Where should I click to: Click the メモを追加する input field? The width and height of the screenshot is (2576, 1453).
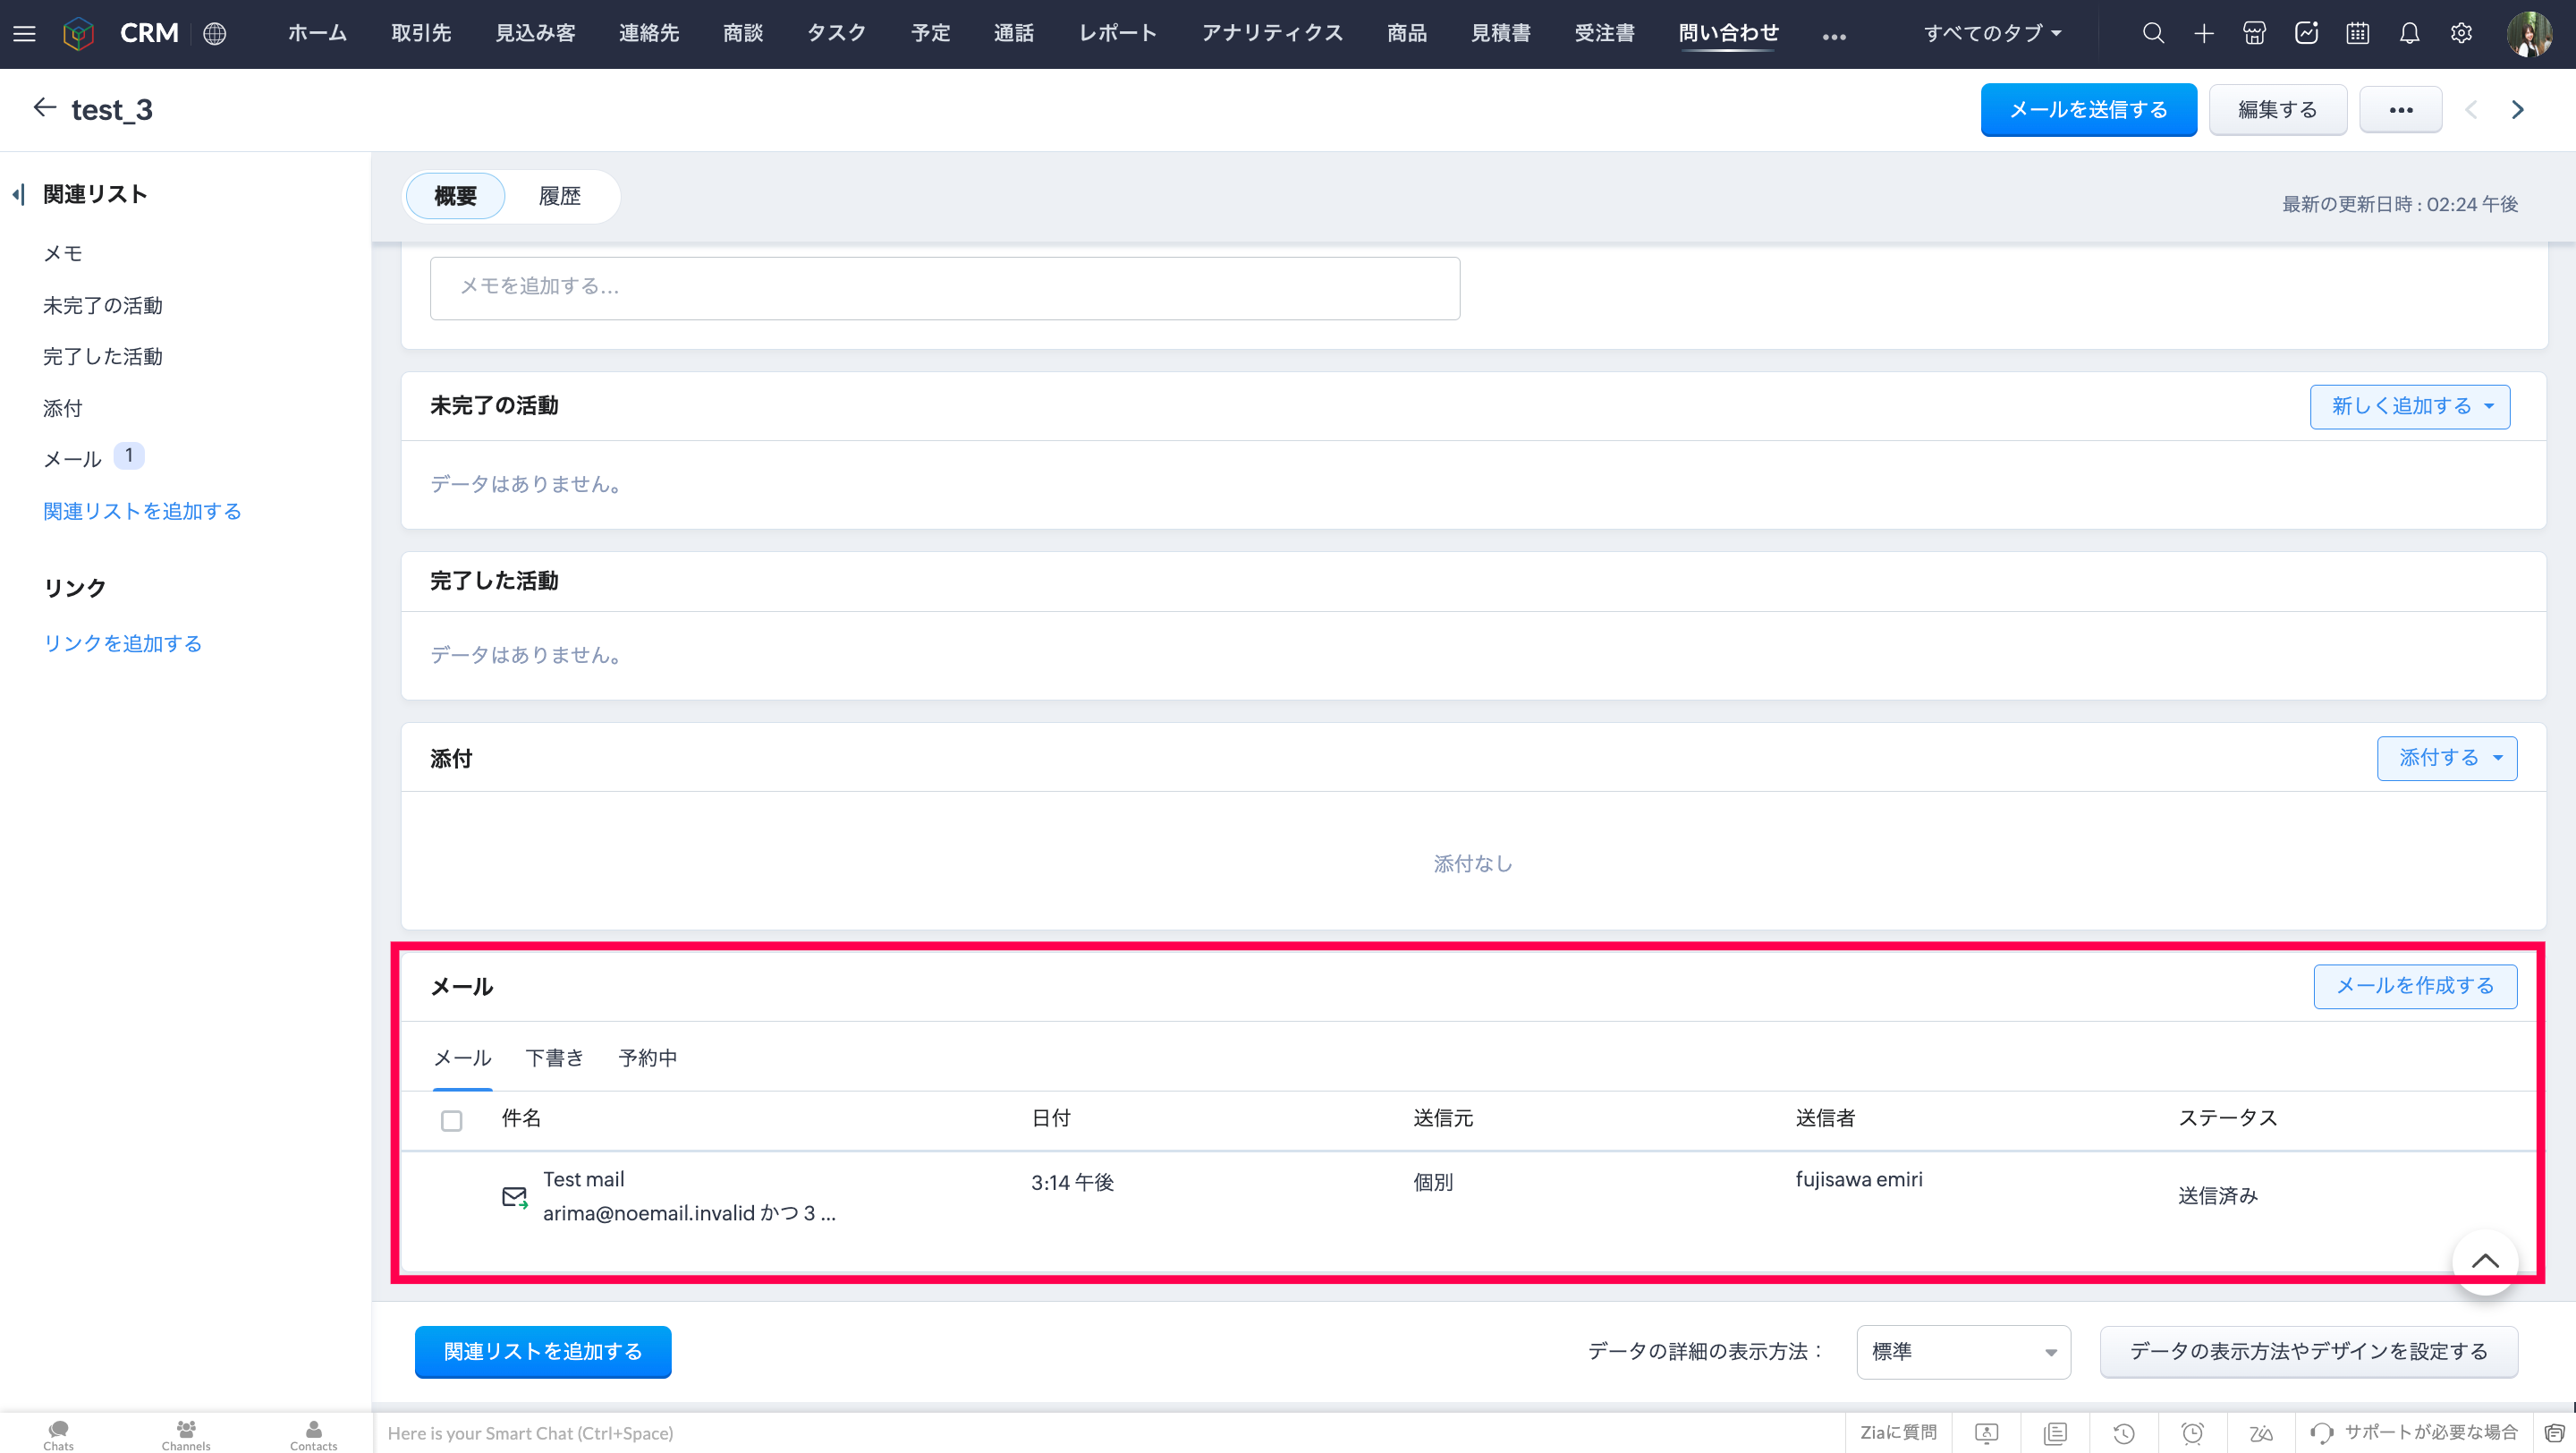[944, 288]
